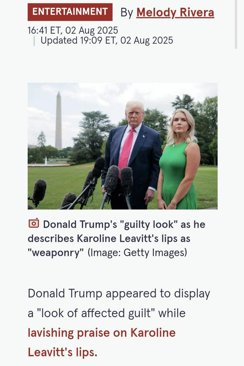Open the article's main photo
The width and height of the screenshot is (244, 366).
coord(123,146)
